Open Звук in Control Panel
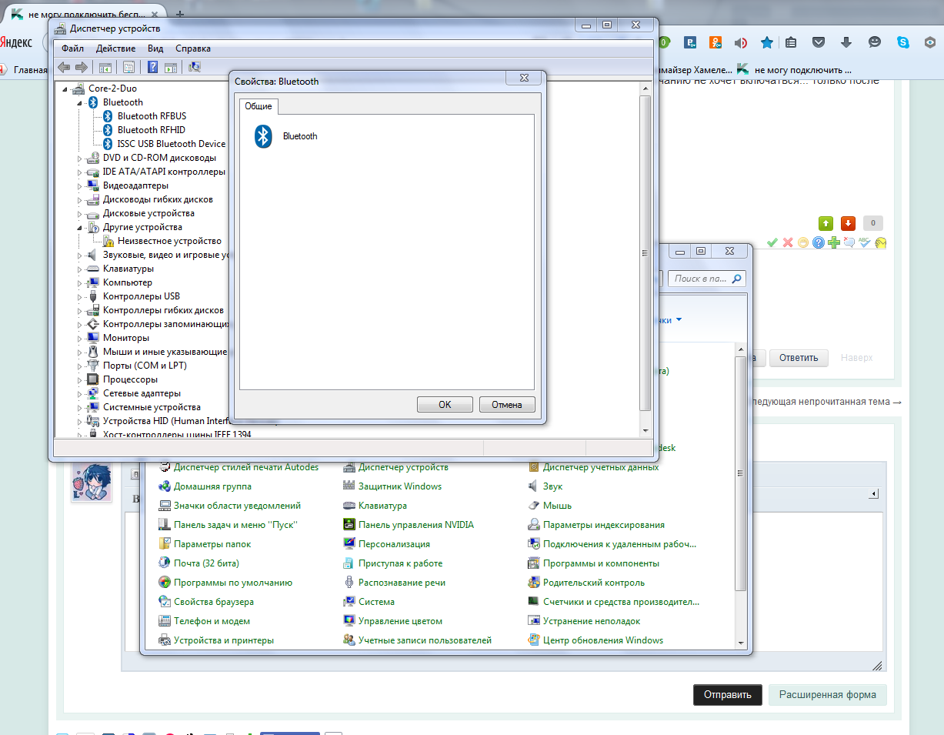This screenshot has height=735, width=944. [552, 486]
